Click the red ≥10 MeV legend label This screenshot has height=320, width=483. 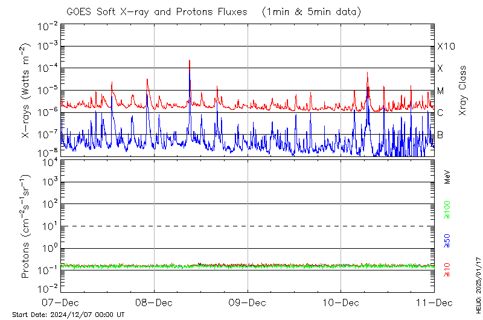448,270
